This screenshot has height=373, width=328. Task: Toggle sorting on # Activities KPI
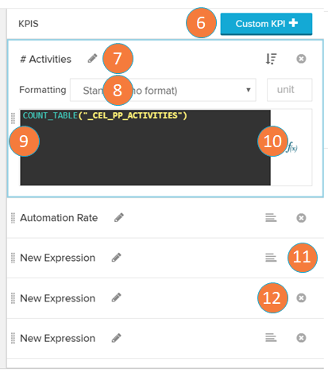(x=271, y=59)
